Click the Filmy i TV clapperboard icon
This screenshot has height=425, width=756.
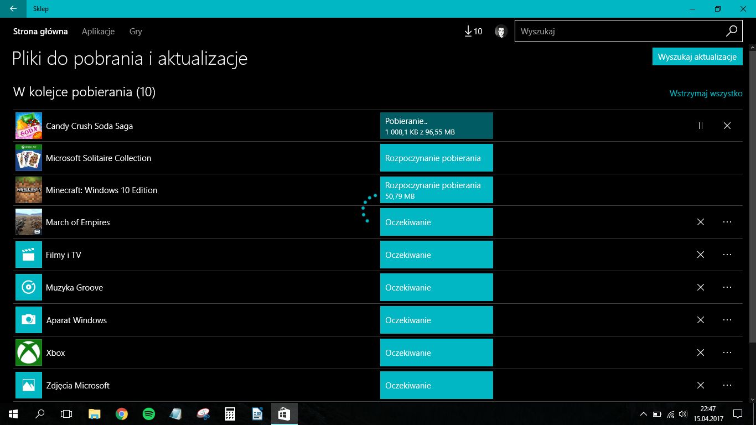click(29, 255)
